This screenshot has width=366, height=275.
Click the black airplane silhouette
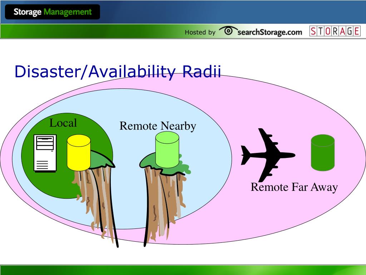(268, 155)
